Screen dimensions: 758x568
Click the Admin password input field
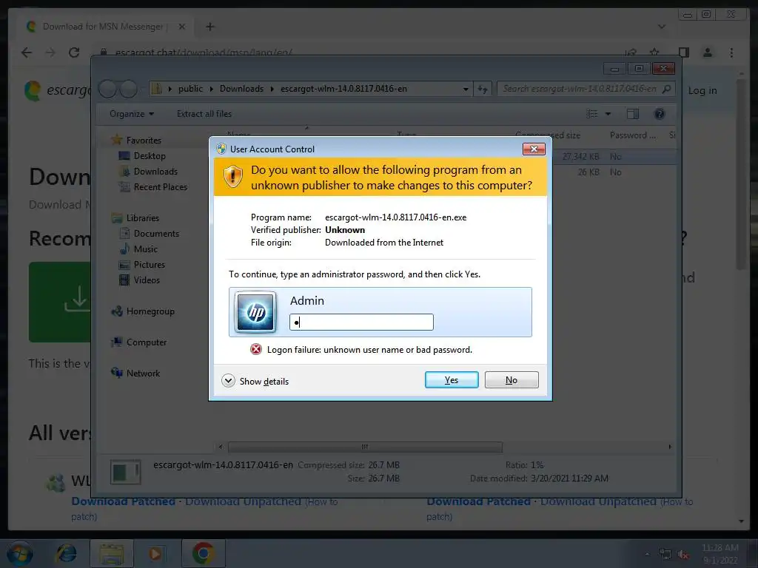[361, 322]
